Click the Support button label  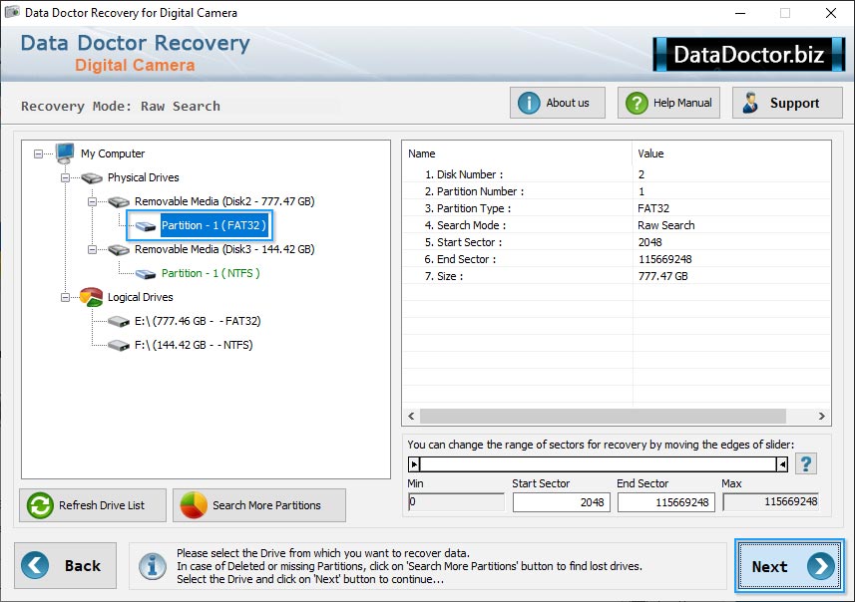794,103
